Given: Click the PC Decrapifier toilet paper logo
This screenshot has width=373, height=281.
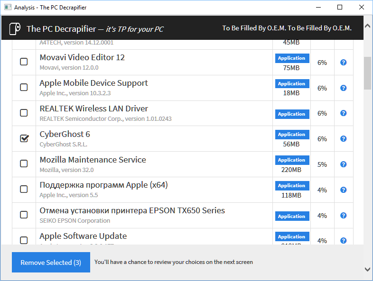Looking at the screenshot, I should pos(15,28).
